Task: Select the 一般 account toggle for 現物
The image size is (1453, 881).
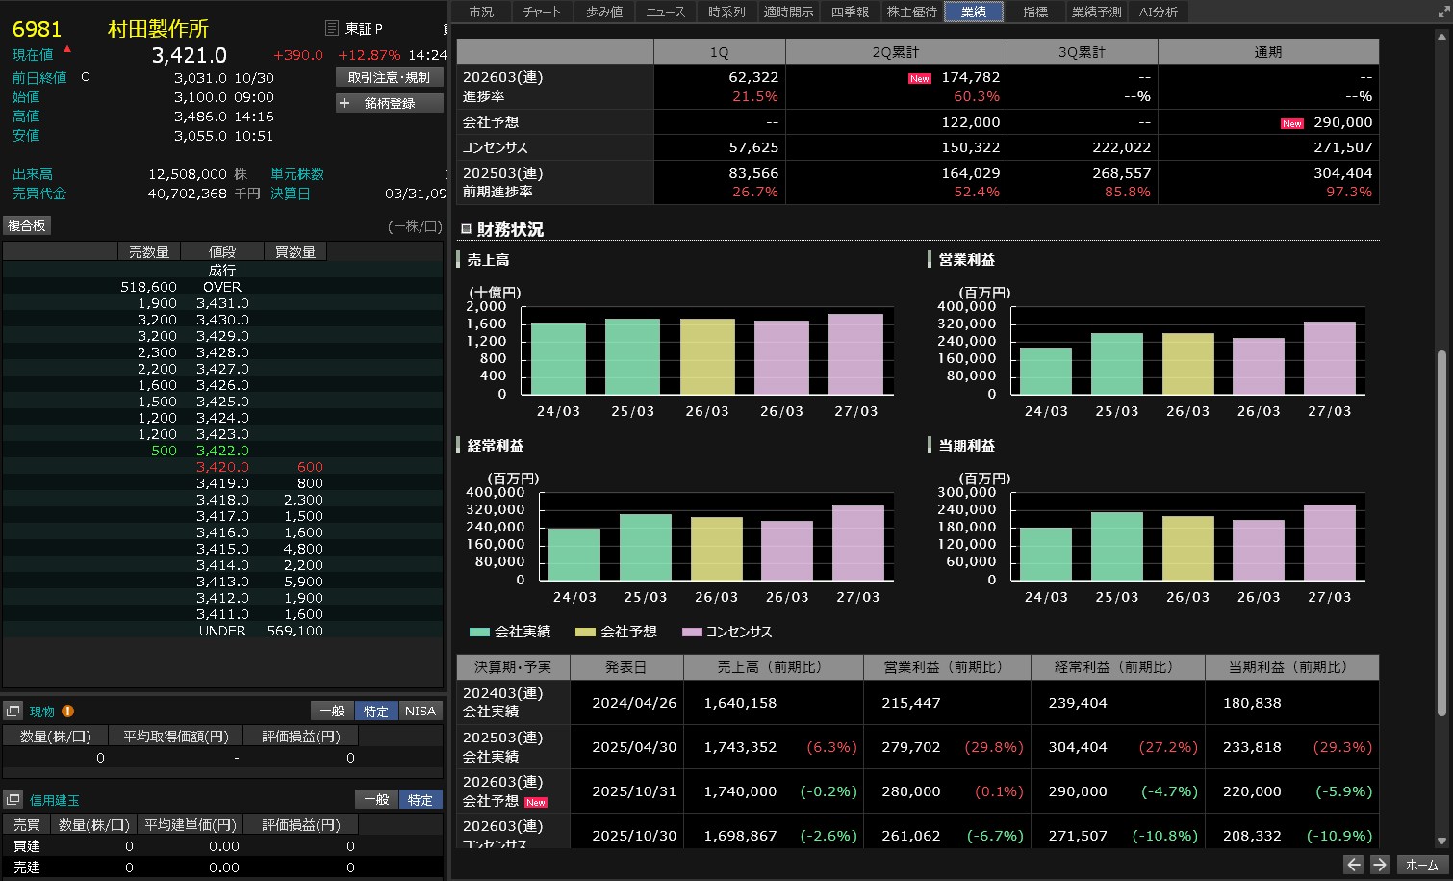Action: pos(332,712)
